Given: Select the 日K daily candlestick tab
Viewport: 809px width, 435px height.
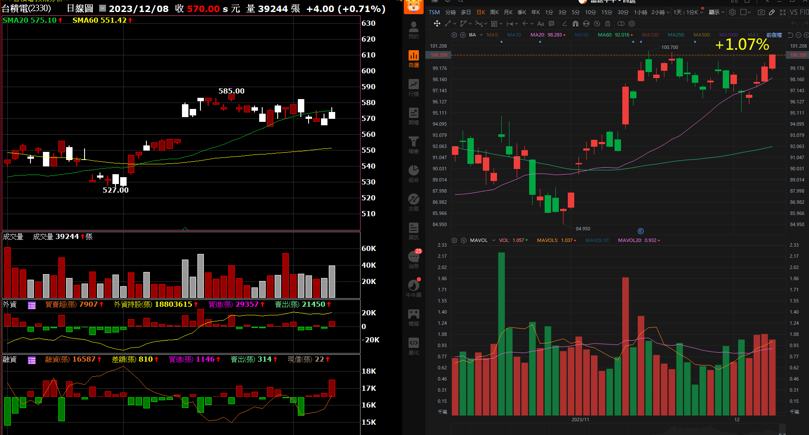Looking at the screenshot, I should point(481,12).
